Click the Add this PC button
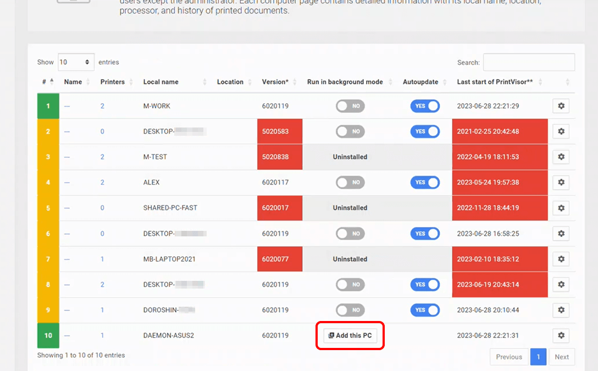 [350, 336]
